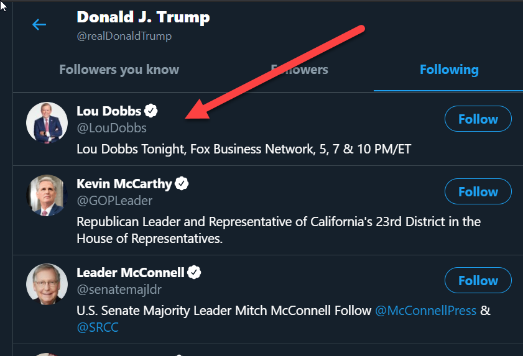The image size is (523, 356).
Task: Select the Following tab
Action: 448,70
